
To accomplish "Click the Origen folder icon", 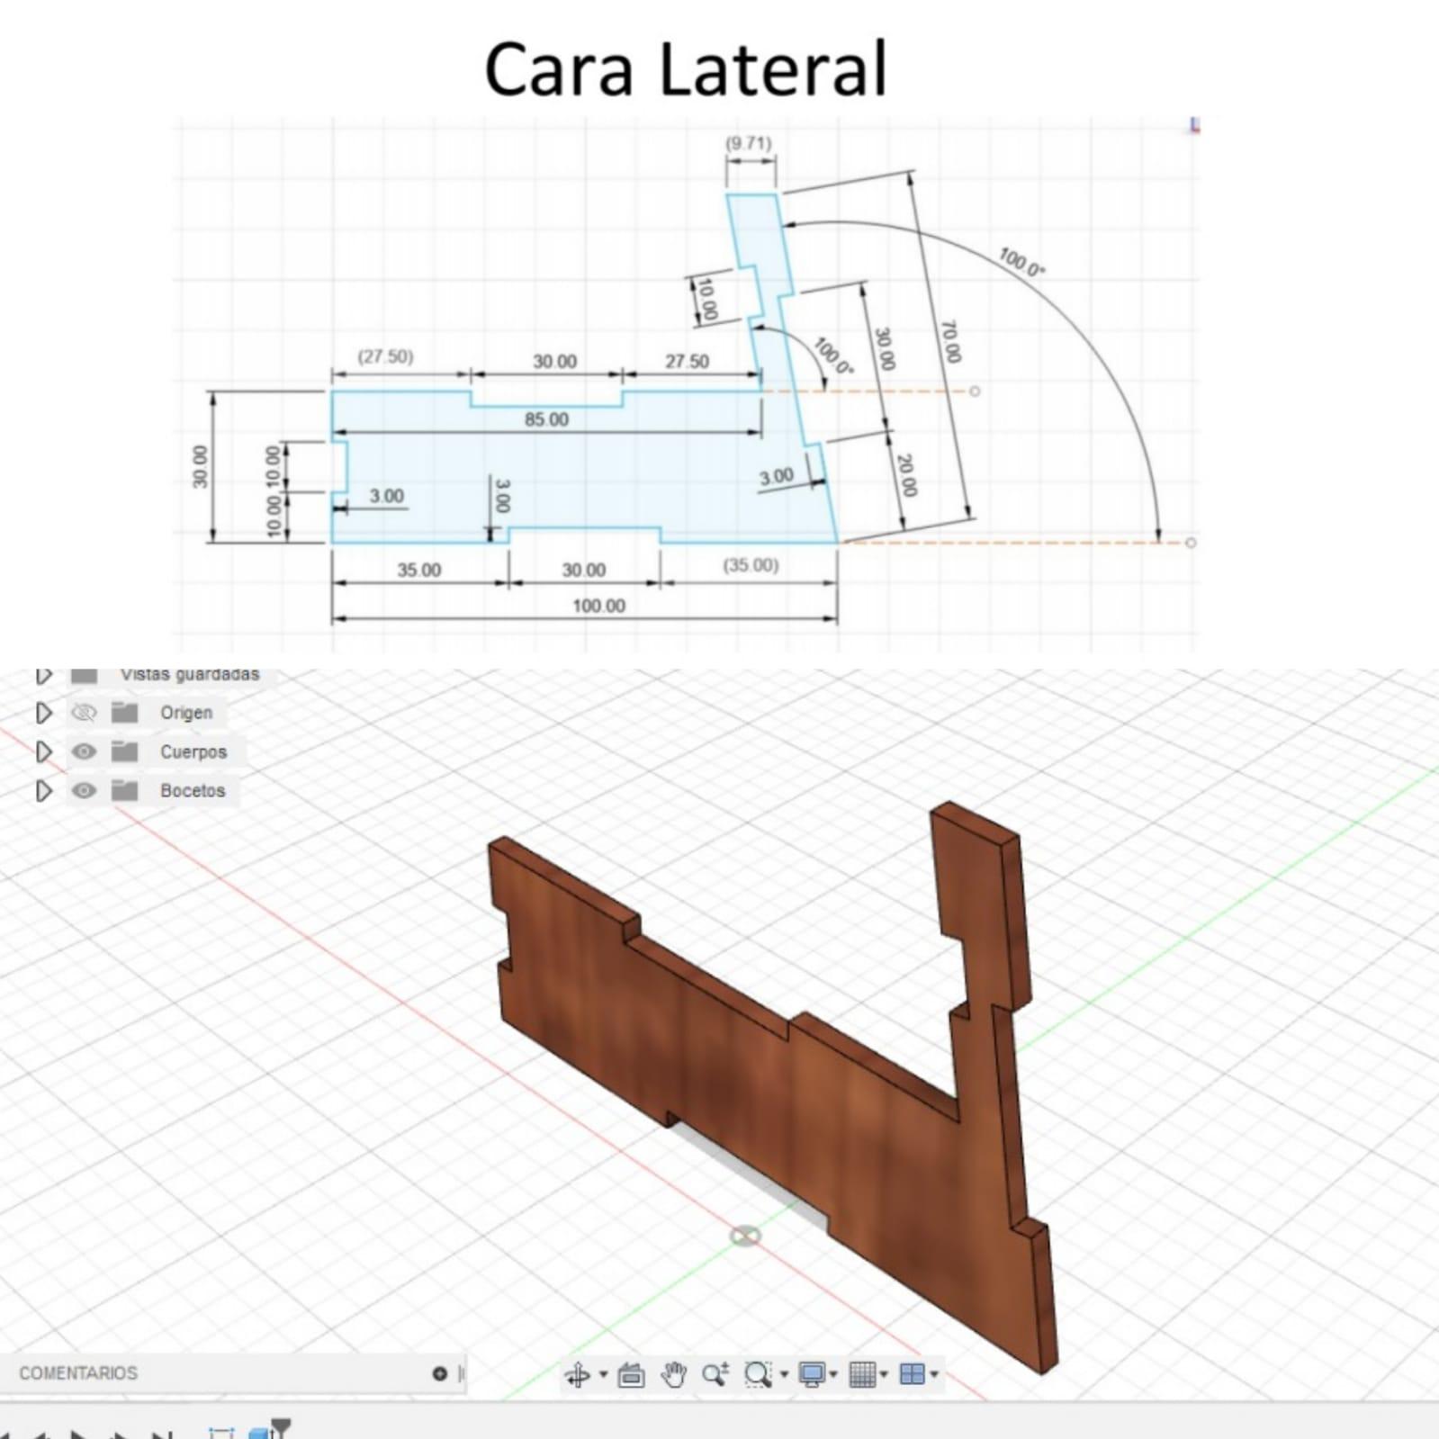I will click(124, 713).
